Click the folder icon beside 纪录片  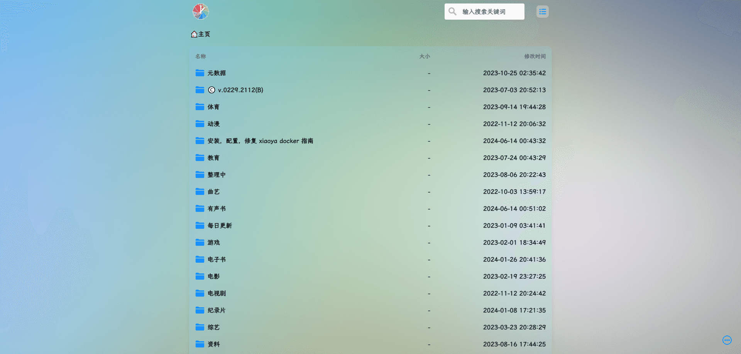(x=200, y=310)
